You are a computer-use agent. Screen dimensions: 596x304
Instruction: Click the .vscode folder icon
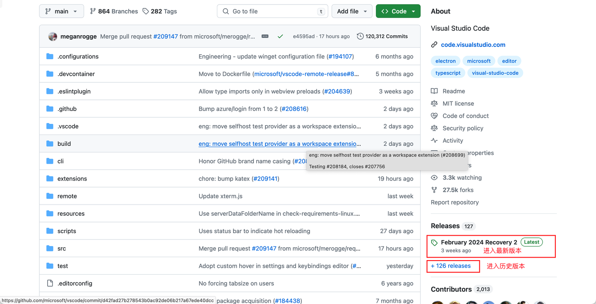point(50,126)
